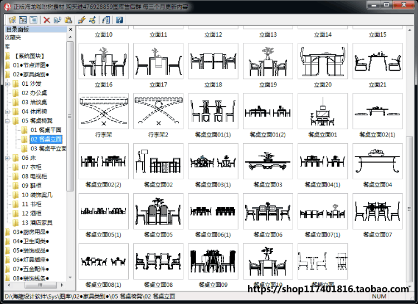Select the 行李架 block thumbnail
The height and width of the screenshot is (304, 418).
point(104,111)
